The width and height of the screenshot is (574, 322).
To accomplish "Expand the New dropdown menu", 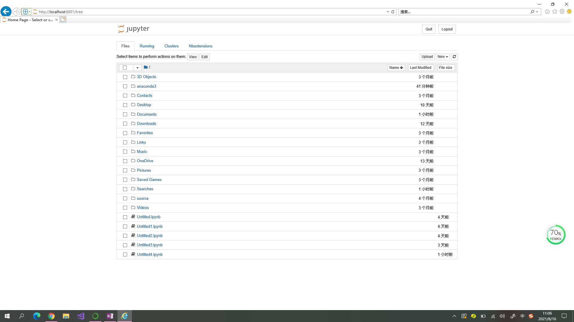I will pyautogui.click(x=442, y=57).
